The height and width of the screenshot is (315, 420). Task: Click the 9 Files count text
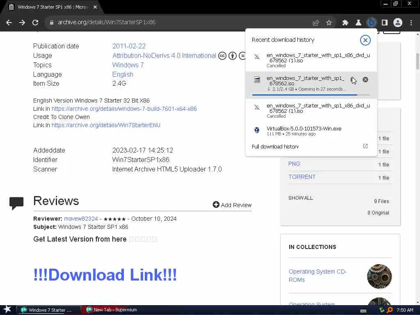[x=381, y=201]
